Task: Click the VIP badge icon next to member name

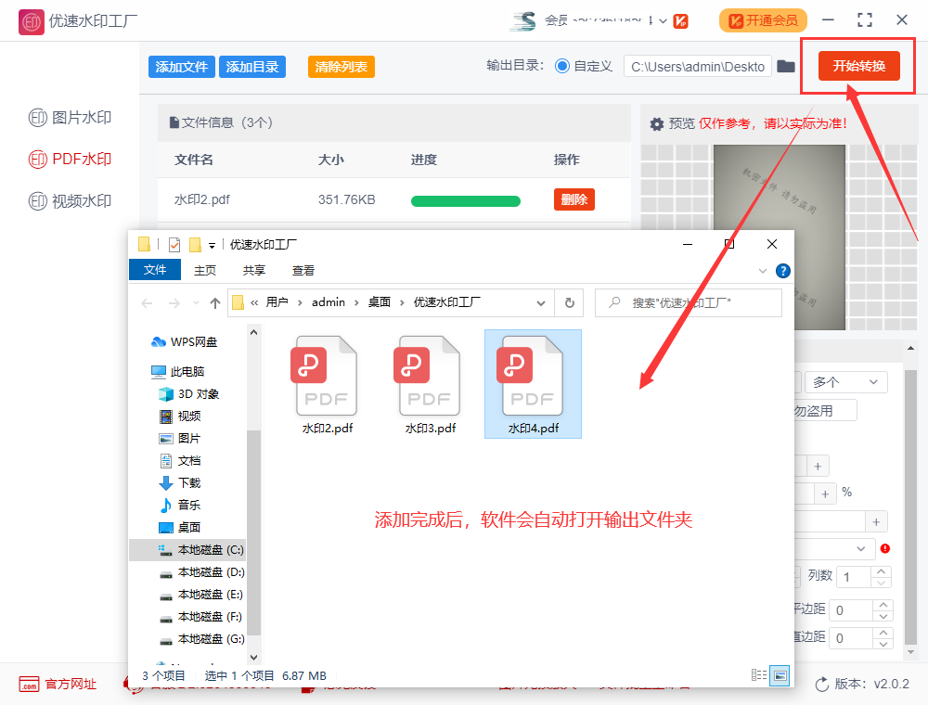Action: point(680,21)
